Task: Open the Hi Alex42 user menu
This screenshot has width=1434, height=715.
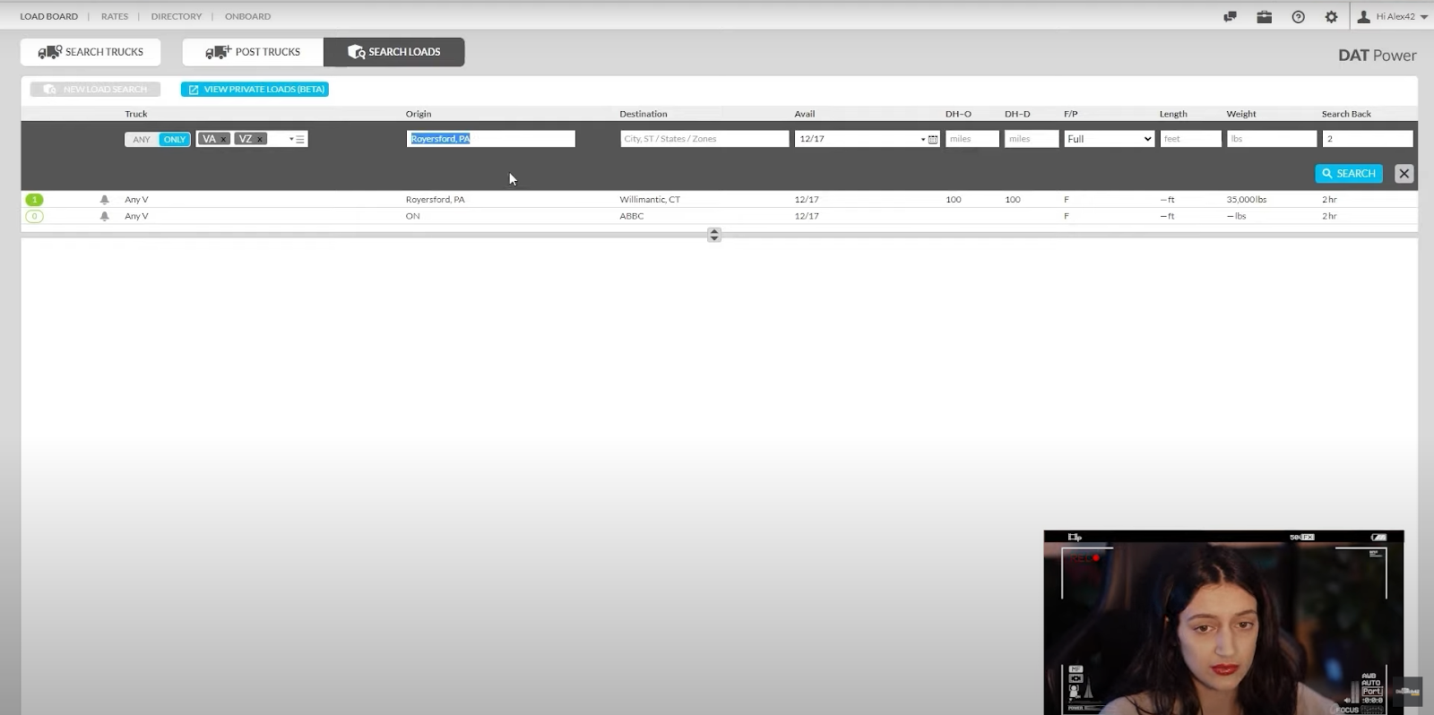Action: tap(1393, 17)
